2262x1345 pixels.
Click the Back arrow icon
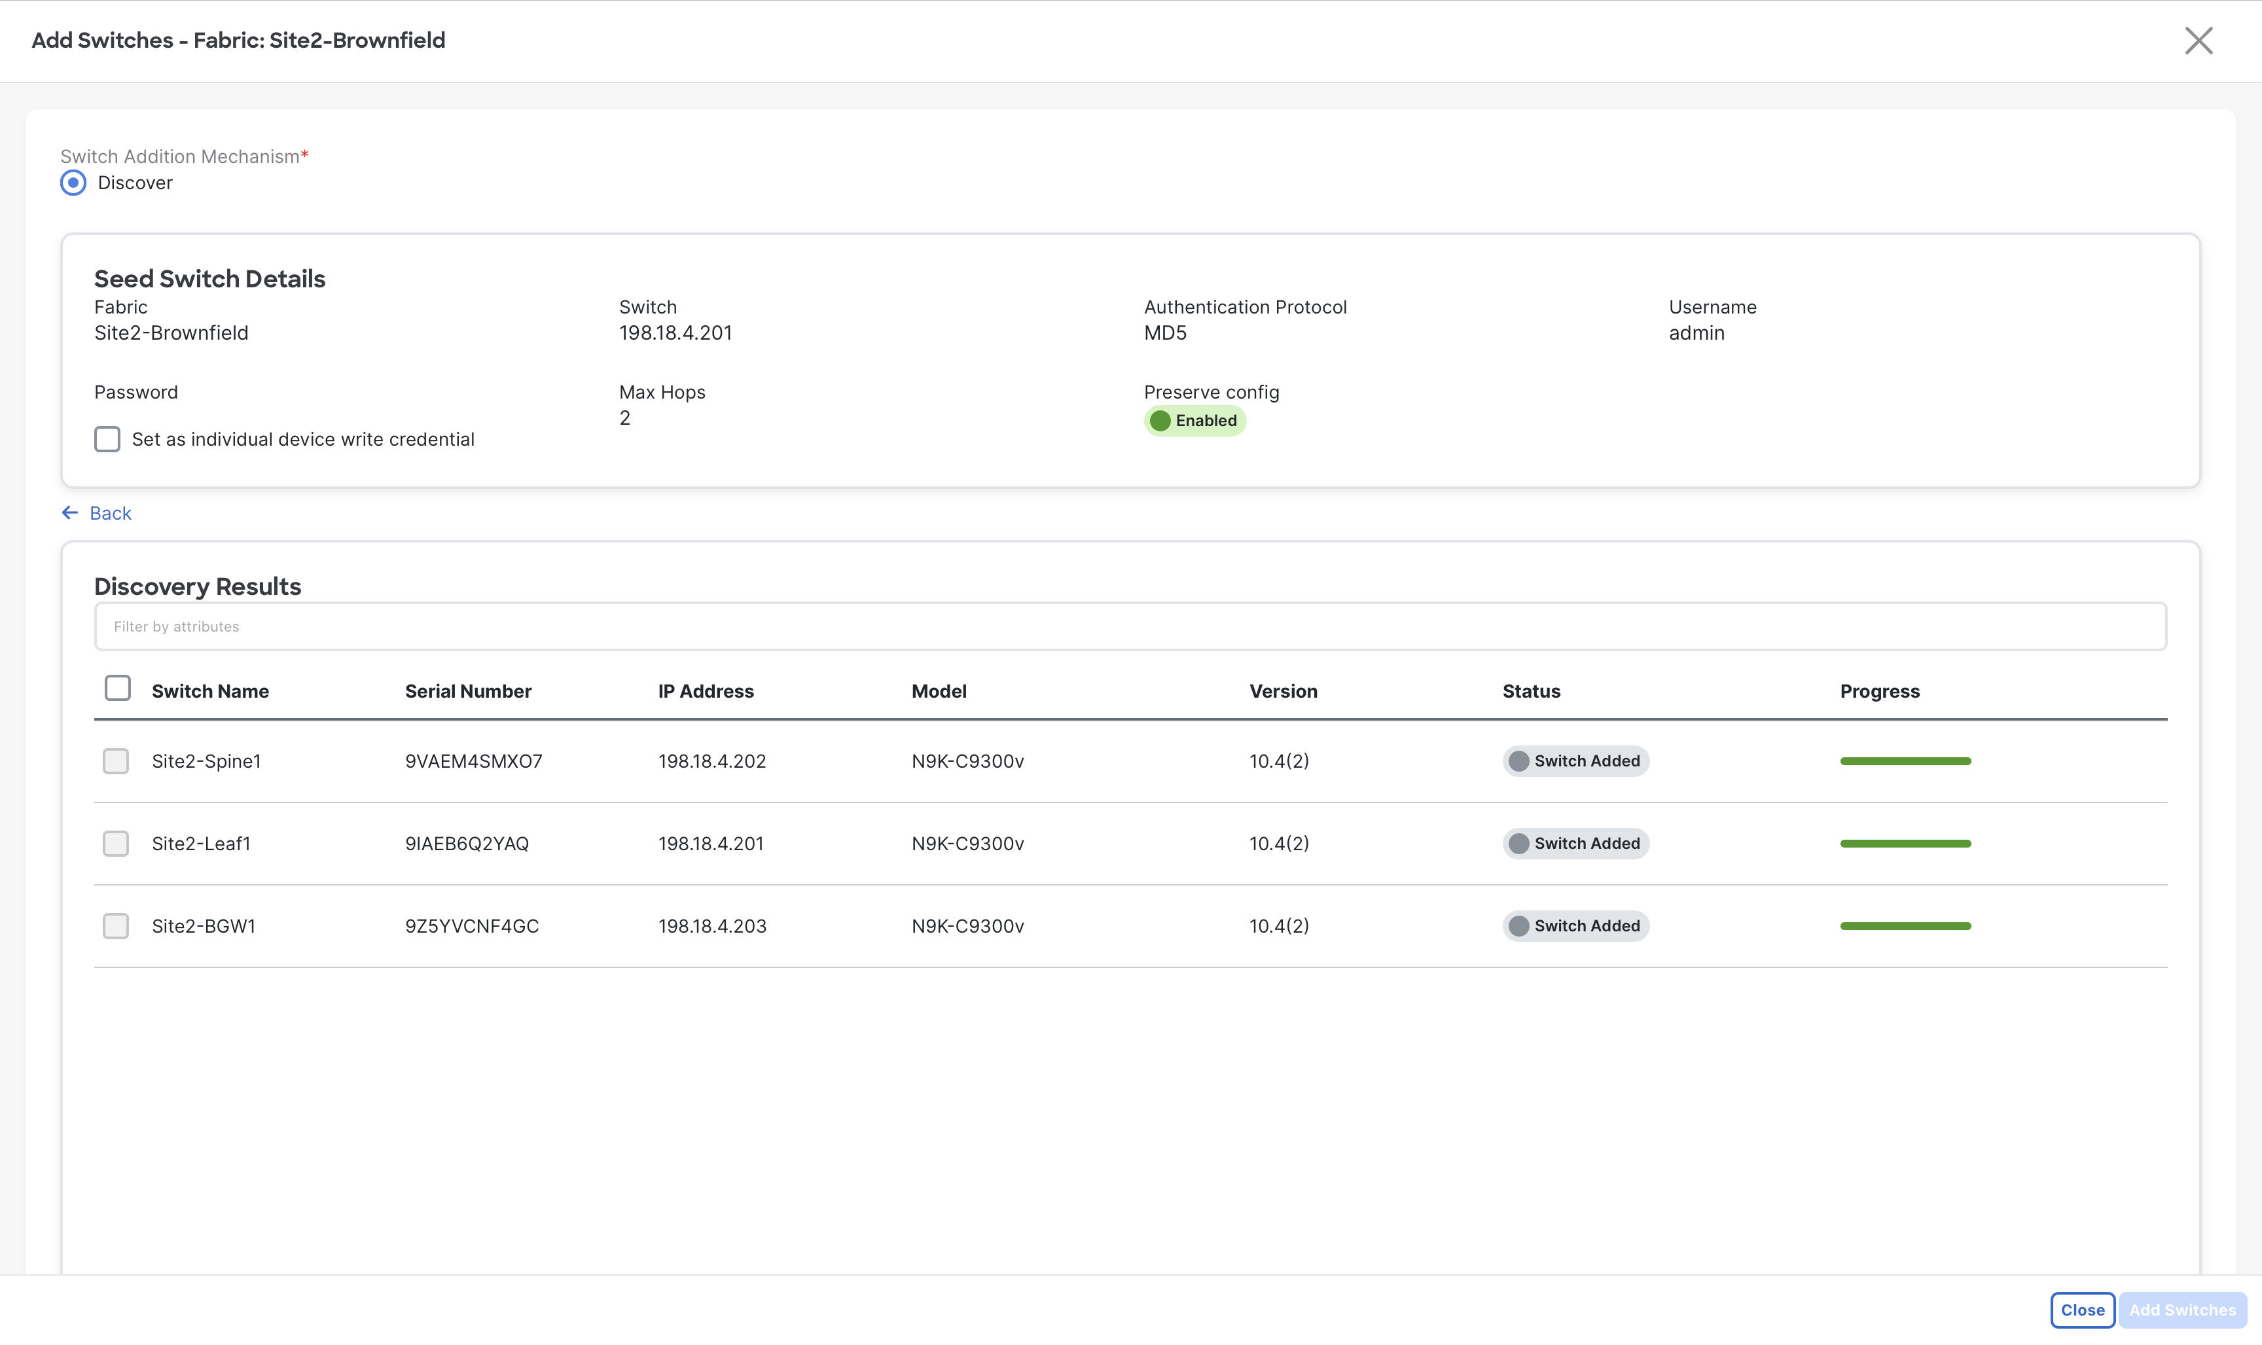tap(70, 513)
